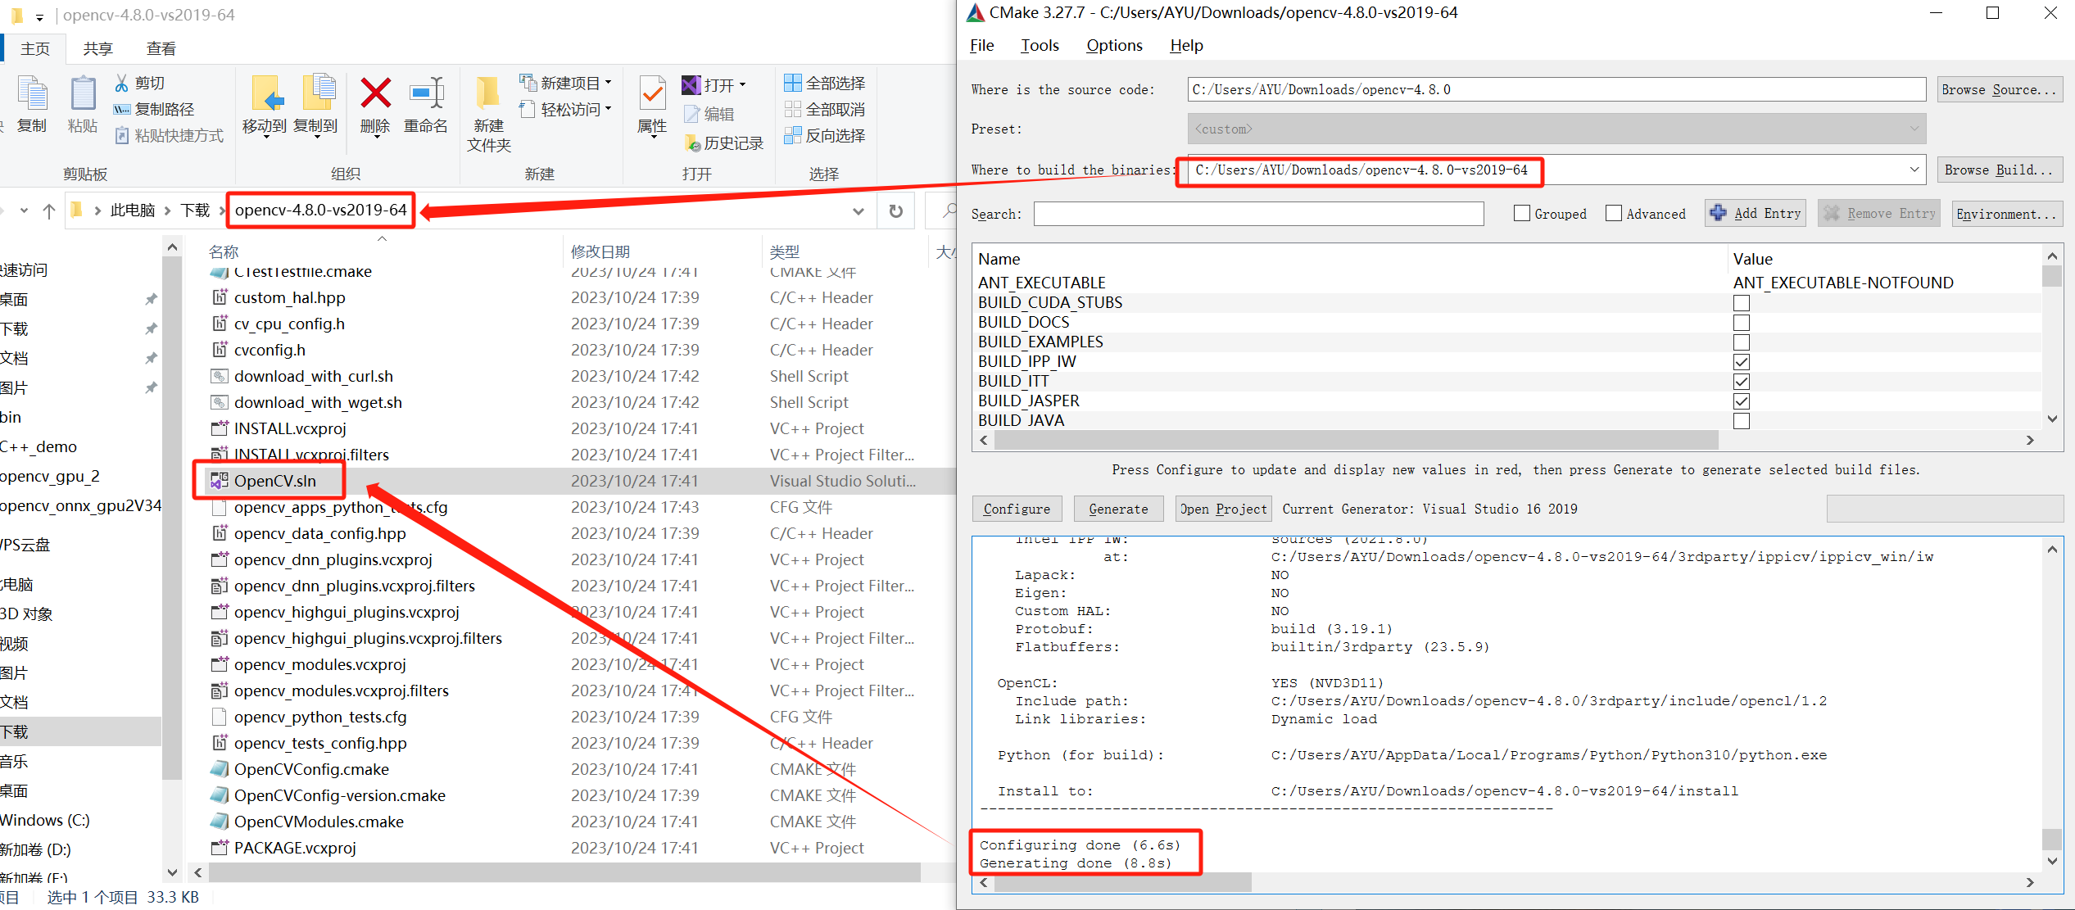The width and height of the screenshot is (2075, 910).
Task: Open the Tools menu in CMake
Action: 1039,46
